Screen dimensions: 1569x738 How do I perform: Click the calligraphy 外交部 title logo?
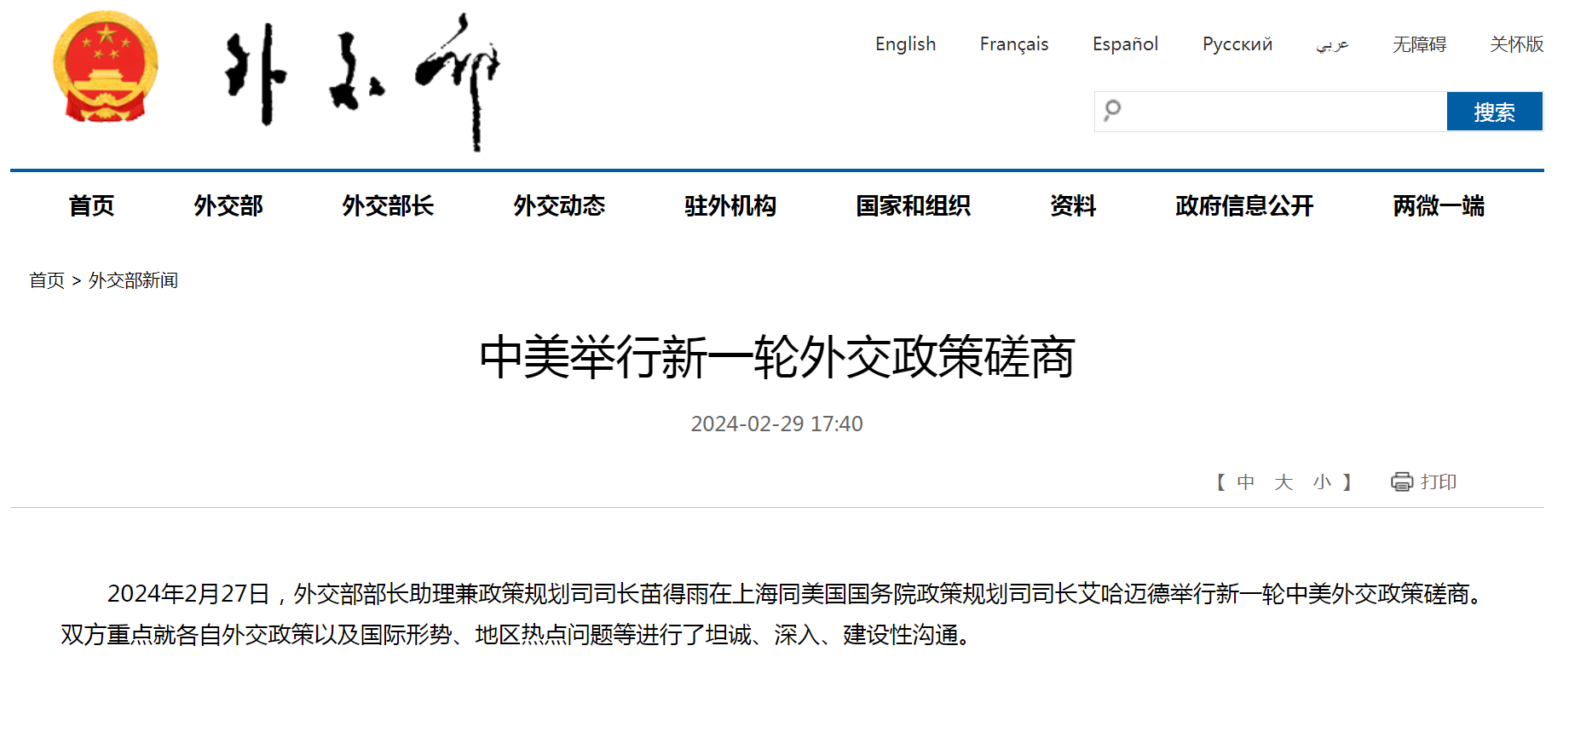click(362, 79)
